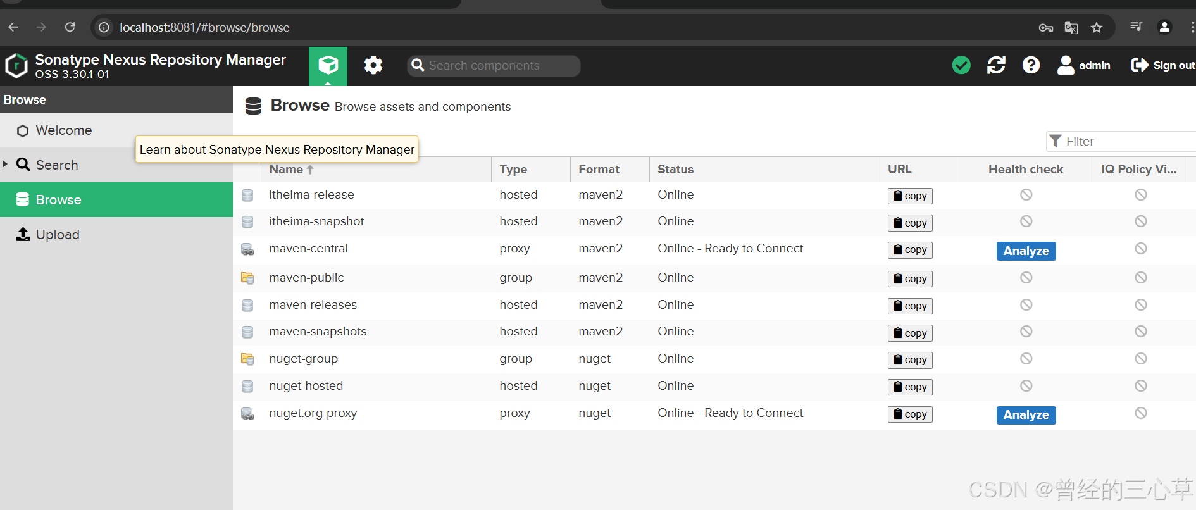Click itheima-release health check disabled icon
Image resolution: width=1196 pixels, height=510 pixels.
coord(1026,194)
